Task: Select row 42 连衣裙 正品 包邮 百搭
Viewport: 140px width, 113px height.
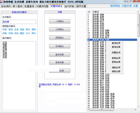Action: click(x=112, y=106)
